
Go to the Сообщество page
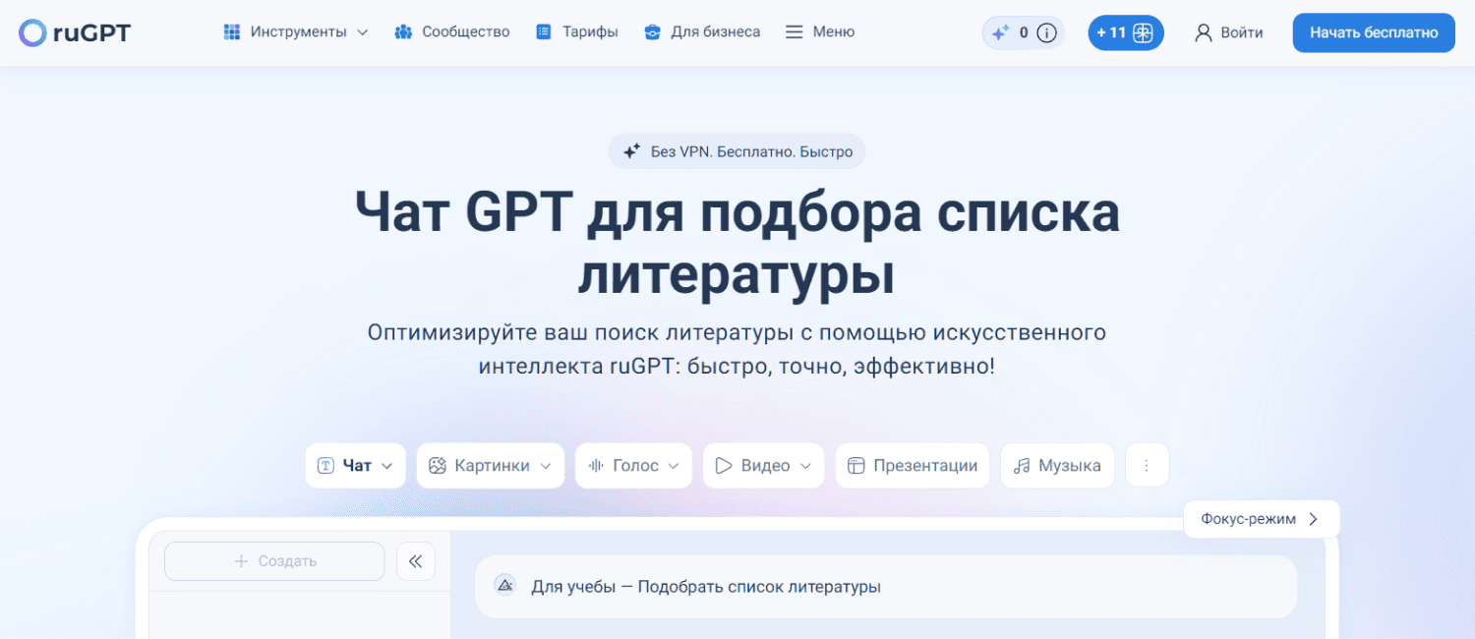(452, 32)
